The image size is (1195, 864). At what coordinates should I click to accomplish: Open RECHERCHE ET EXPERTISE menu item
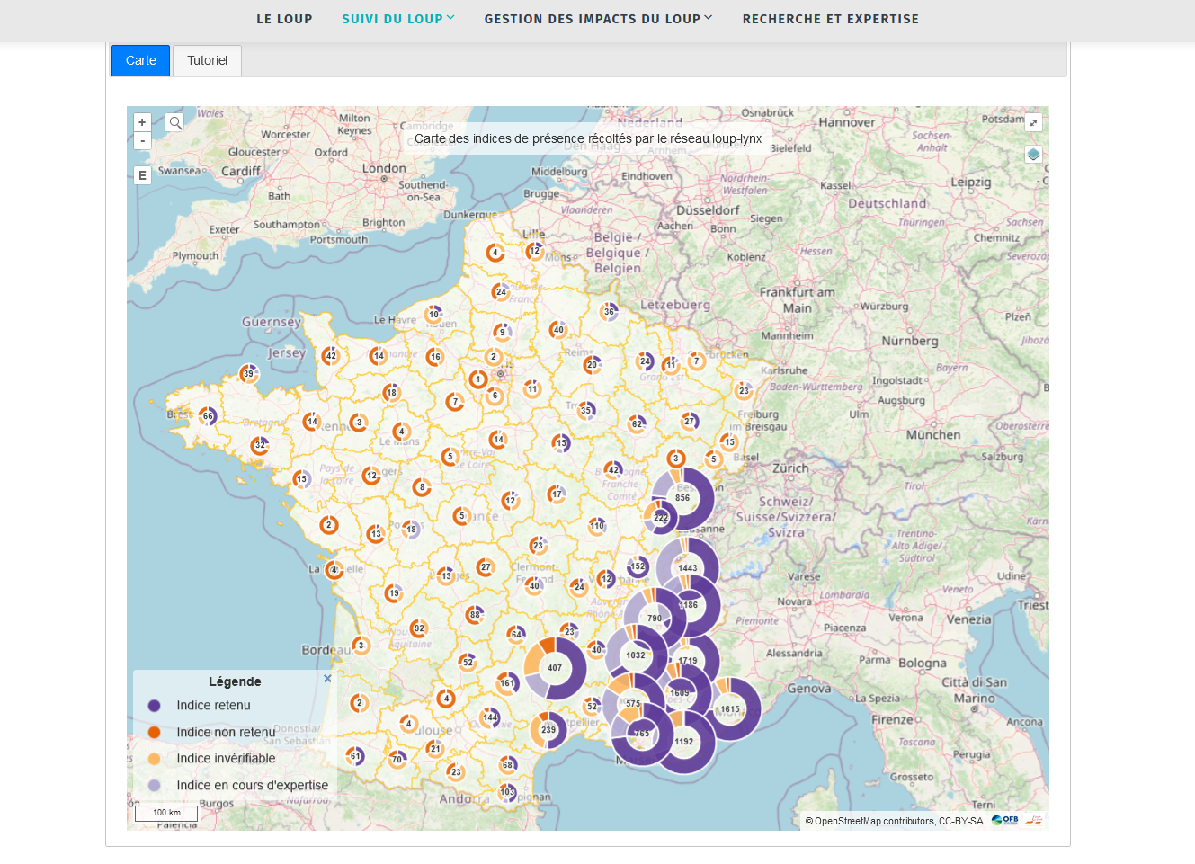point(831,19)
